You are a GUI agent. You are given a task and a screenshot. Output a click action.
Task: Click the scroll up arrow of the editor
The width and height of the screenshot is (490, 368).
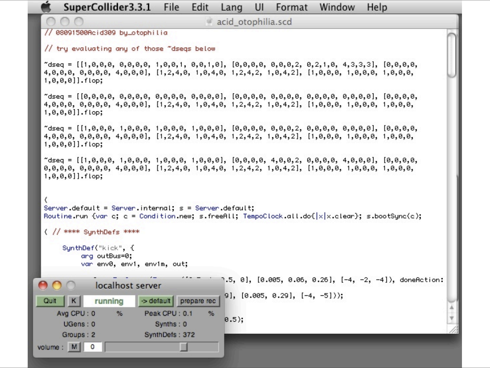click(452, 308)
